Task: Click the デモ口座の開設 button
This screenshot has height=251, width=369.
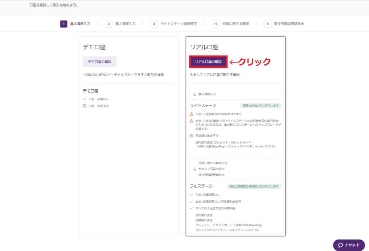Action: point(99,62)
